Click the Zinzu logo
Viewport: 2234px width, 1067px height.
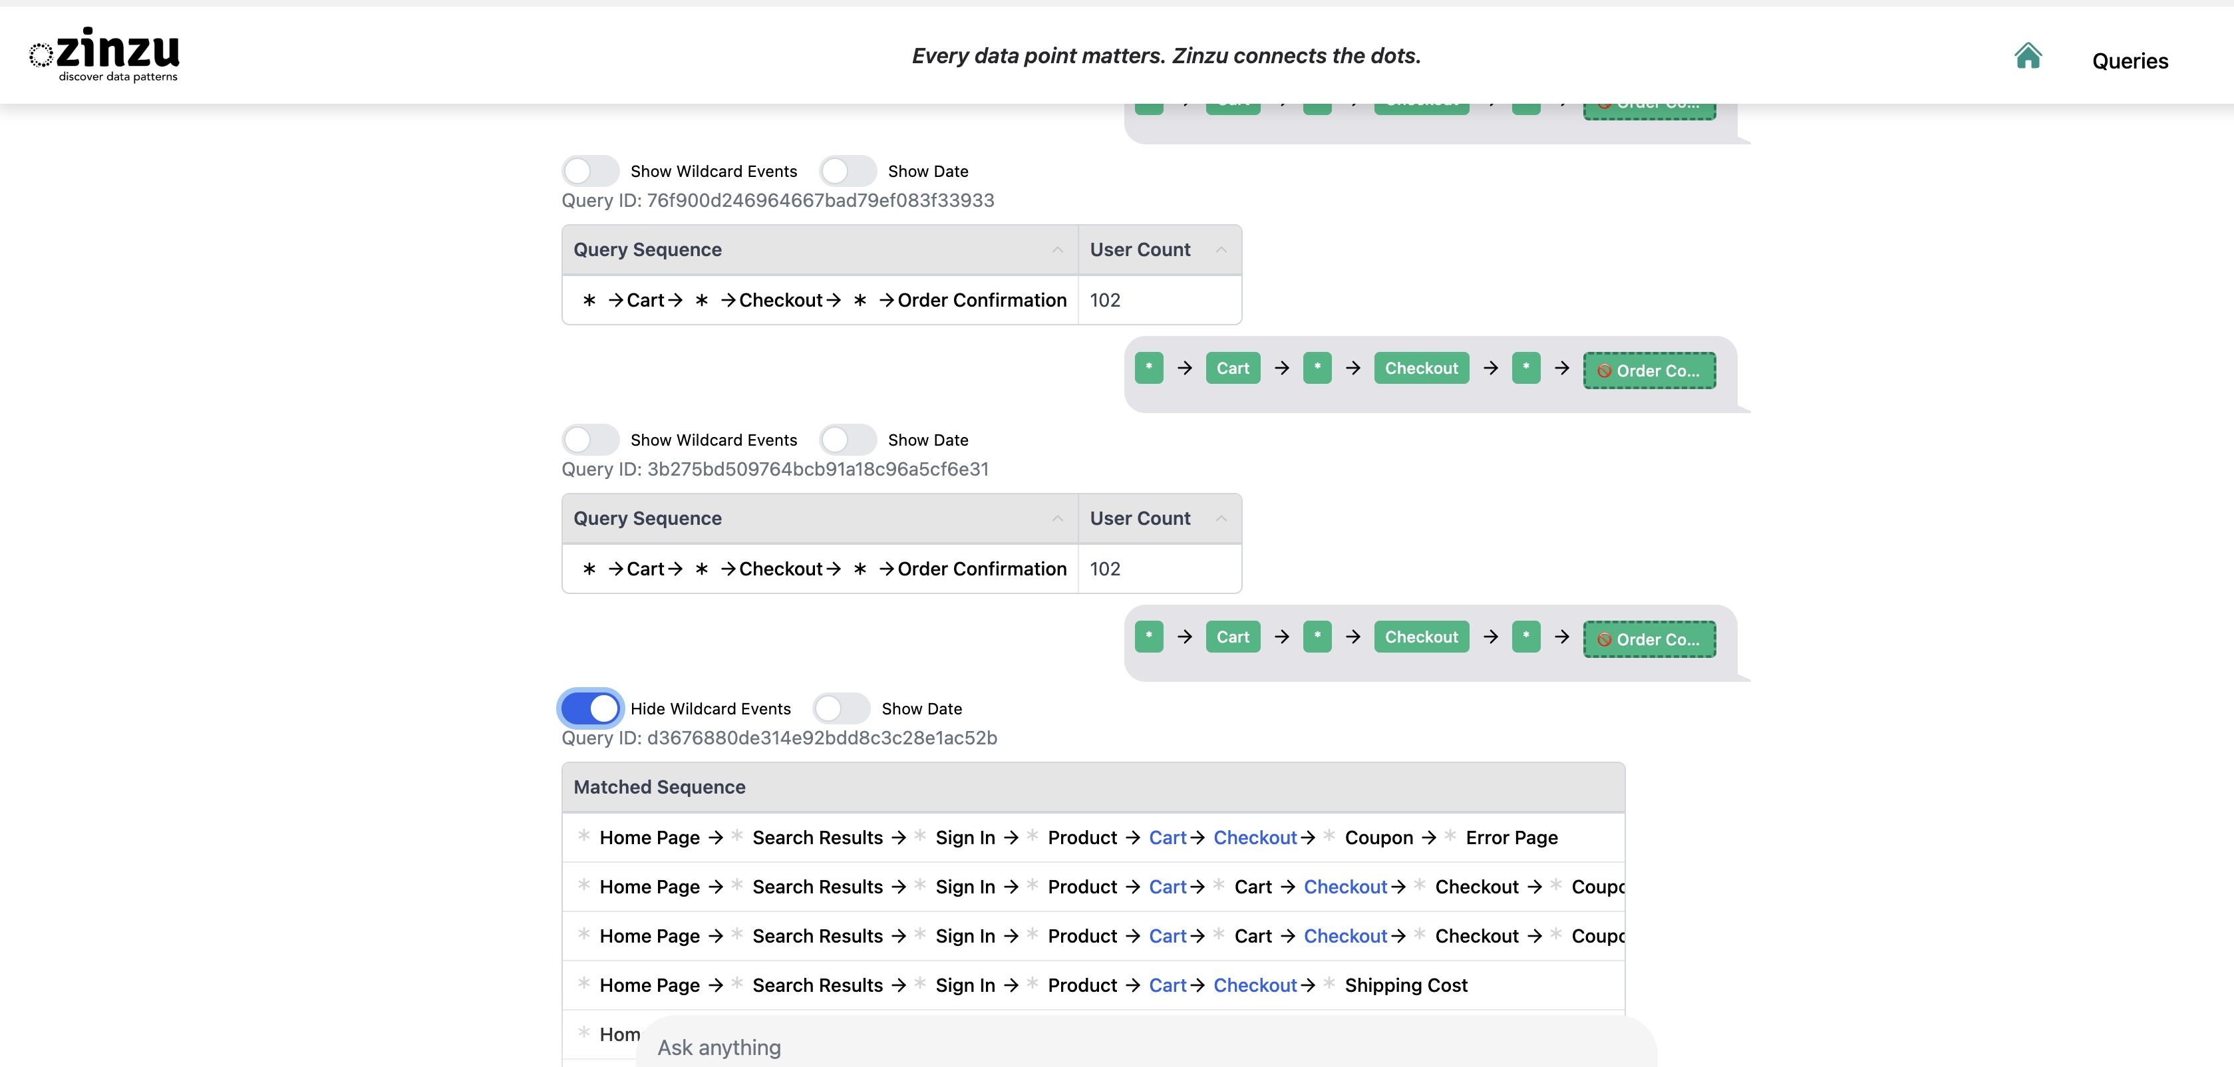[x=105, y=55]
